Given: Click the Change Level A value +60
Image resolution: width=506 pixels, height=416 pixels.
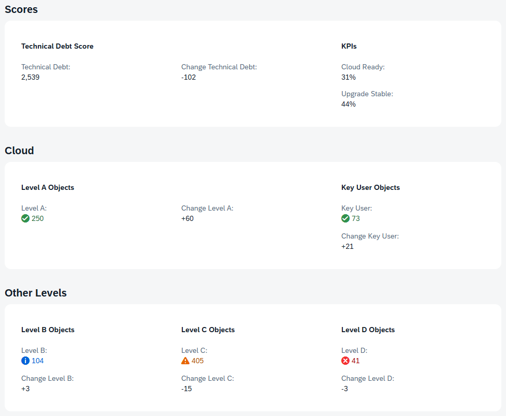Looking at the screenshot, I should [x=187, y=219].
